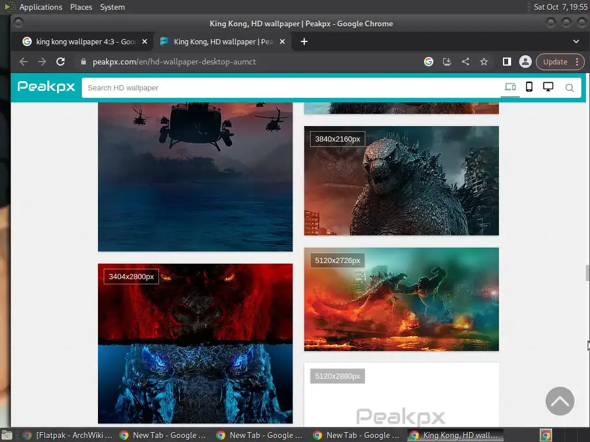This screenshot has width=590, height=442.
Task: Open Chrome side panel
Action: [x=507, y=62]
